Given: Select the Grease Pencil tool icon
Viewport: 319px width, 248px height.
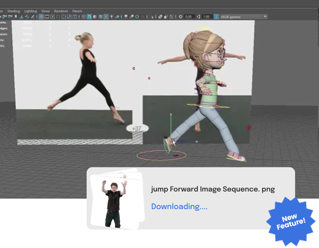Looking at the screenshot, I should coord(32,16).
